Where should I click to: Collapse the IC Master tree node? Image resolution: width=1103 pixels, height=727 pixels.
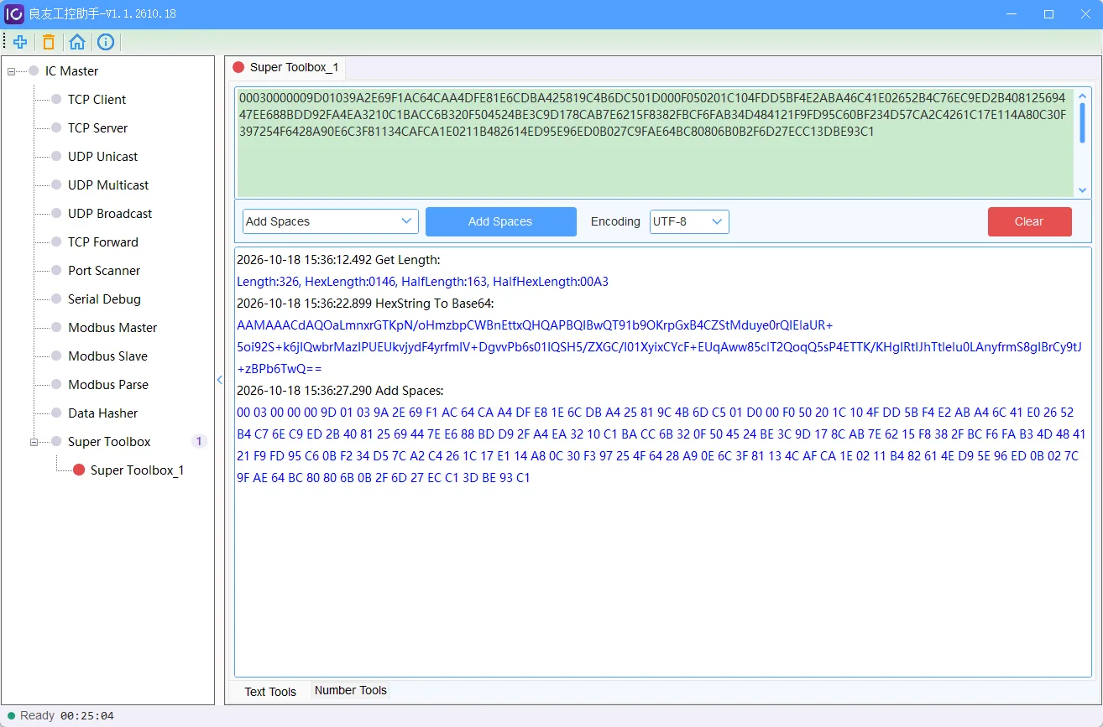[x=12, y=71]
